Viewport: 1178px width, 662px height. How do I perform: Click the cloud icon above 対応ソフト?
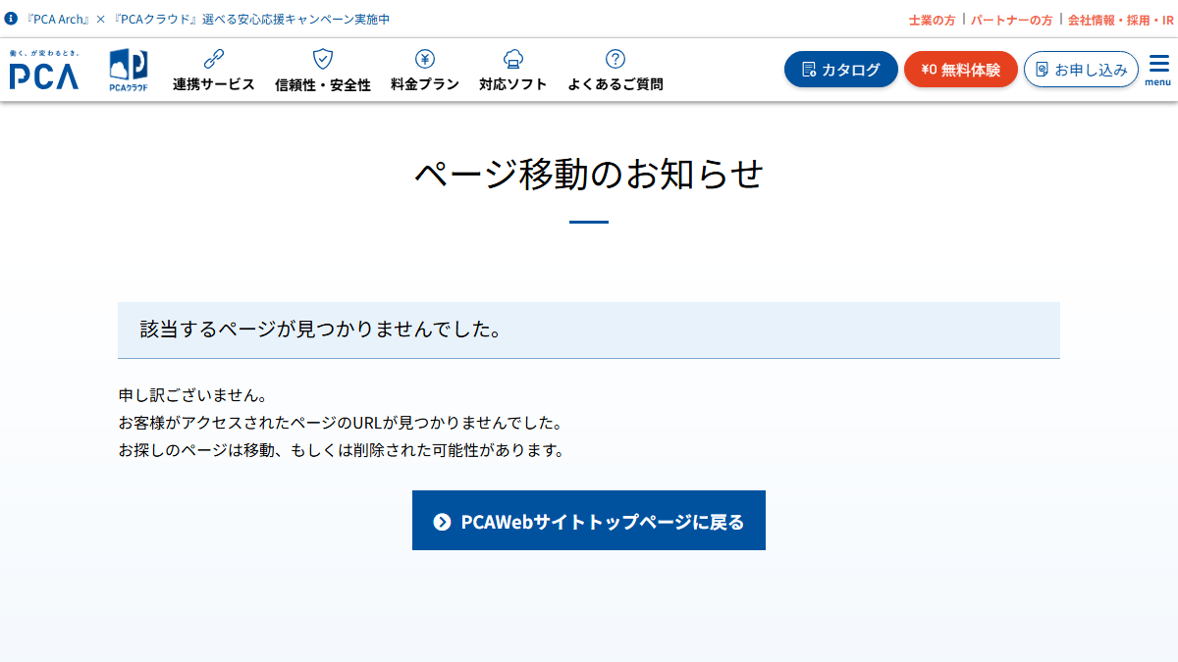(x=513, y=59)
